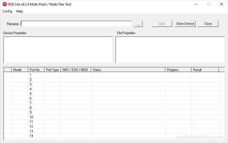228x143 pixels.
Task: Select port number 4 row
Action: [x=114, y=89]
